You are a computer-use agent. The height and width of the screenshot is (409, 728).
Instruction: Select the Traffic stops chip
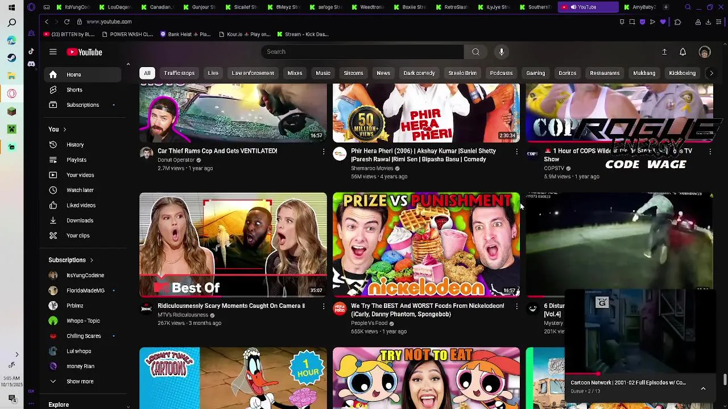click(179, 73)
